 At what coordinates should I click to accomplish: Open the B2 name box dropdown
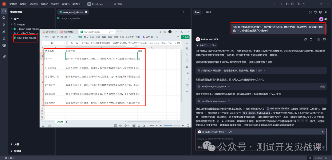[65, 43]
